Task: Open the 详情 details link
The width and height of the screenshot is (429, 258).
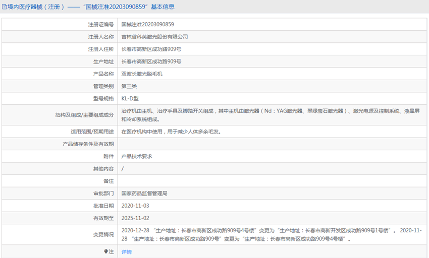Action: pos(126,251)
